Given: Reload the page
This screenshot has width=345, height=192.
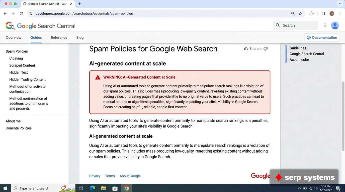Looking at the screenshot, I should point(21,13).
